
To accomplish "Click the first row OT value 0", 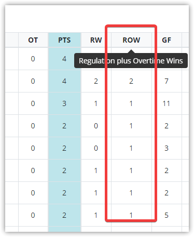I will pyautogui.click(x=33, y=59).
